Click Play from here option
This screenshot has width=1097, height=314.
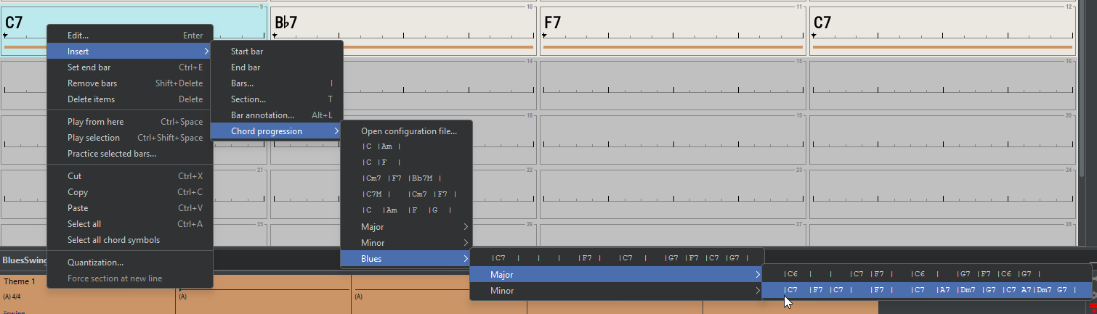click(95, 122)
